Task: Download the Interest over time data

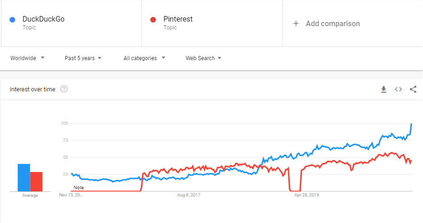Action: click(x=383, y=89)
